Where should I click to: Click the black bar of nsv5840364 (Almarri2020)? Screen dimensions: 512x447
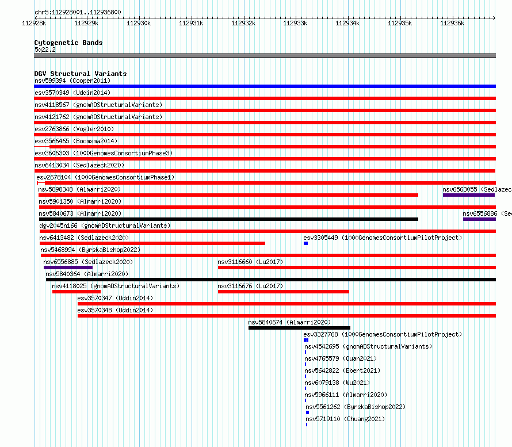tap(271, 280)
